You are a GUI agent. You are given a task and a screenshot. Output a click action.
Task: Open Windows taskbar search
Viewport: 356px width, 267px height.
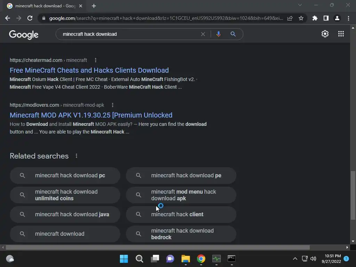point(139,259)
